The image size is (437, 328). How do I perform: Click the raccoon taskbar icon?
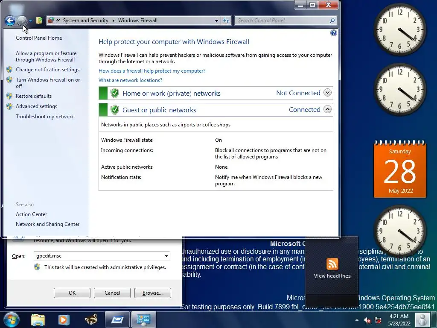[91, 319]
